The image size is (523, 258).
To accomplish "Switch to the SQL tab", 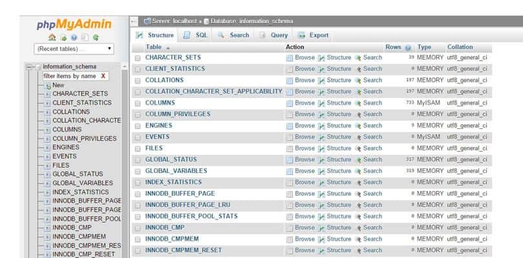I will (195, 35).
